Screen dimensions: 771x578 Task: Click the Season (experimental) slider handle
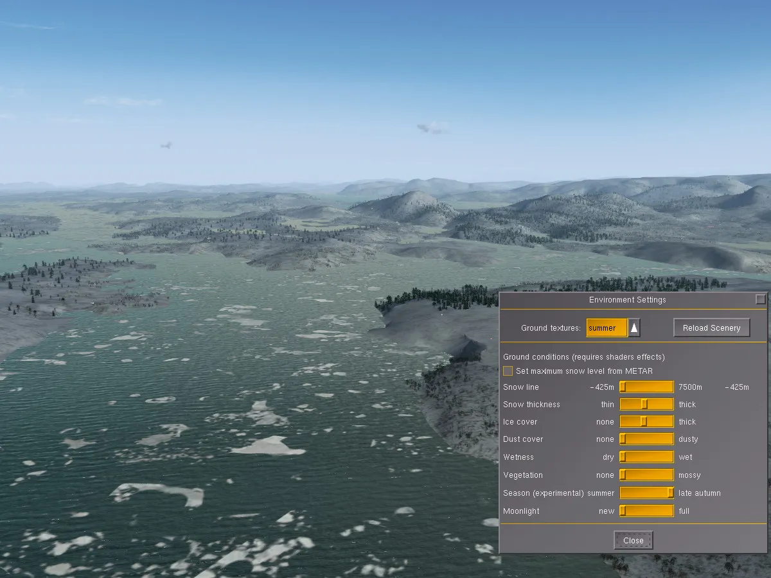tap(670, 493)
